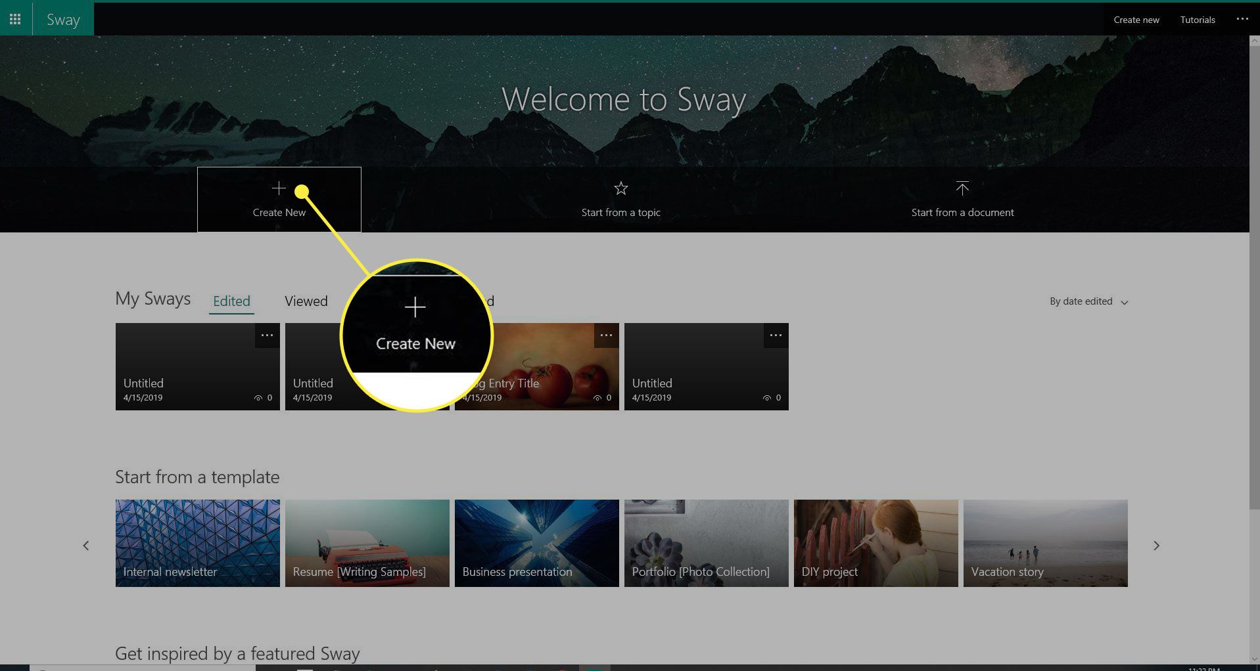Open the DIY project template

(875, 543)
